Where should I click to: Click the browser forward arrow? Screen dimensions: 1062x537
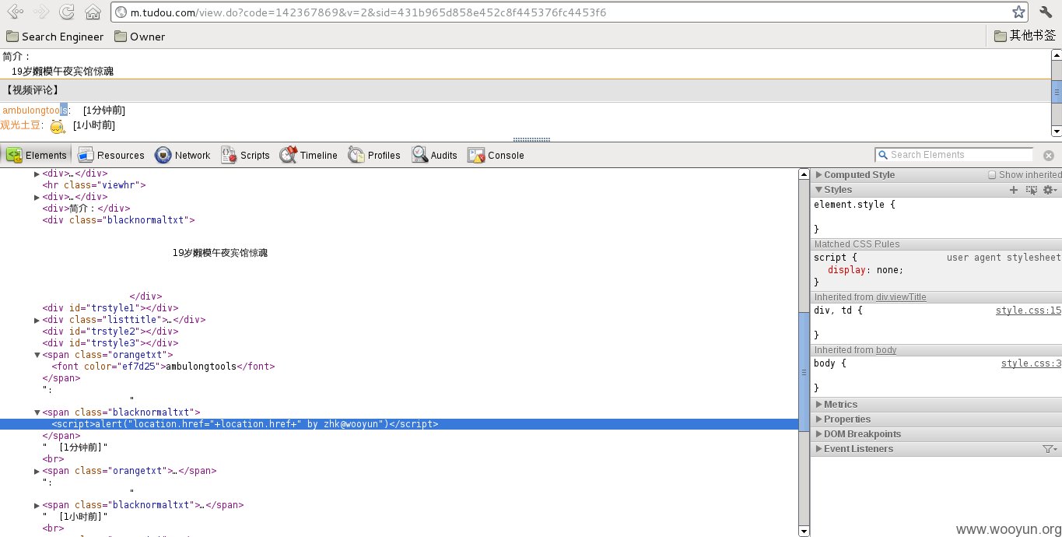[x=41, y=12]
